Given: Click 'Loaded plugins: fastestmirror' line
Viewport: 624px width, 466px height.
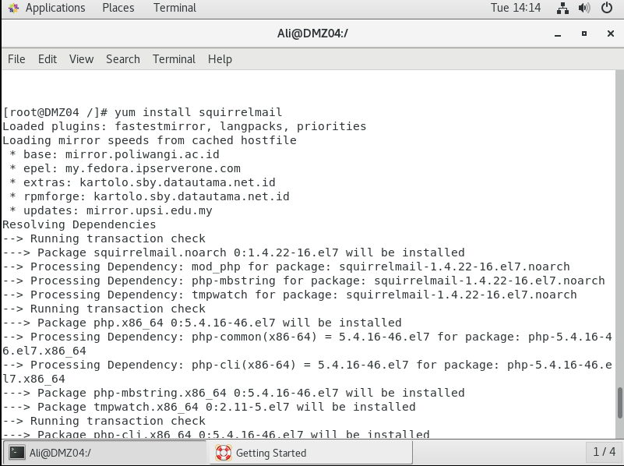Looking at the screenshot, I should coord(185,126).
